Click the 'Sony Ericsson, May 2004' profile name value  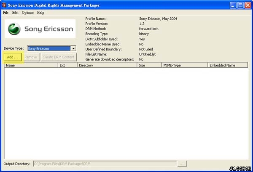pos(158,19)
